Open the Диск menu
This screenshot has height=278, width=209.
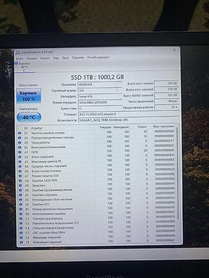66,58
